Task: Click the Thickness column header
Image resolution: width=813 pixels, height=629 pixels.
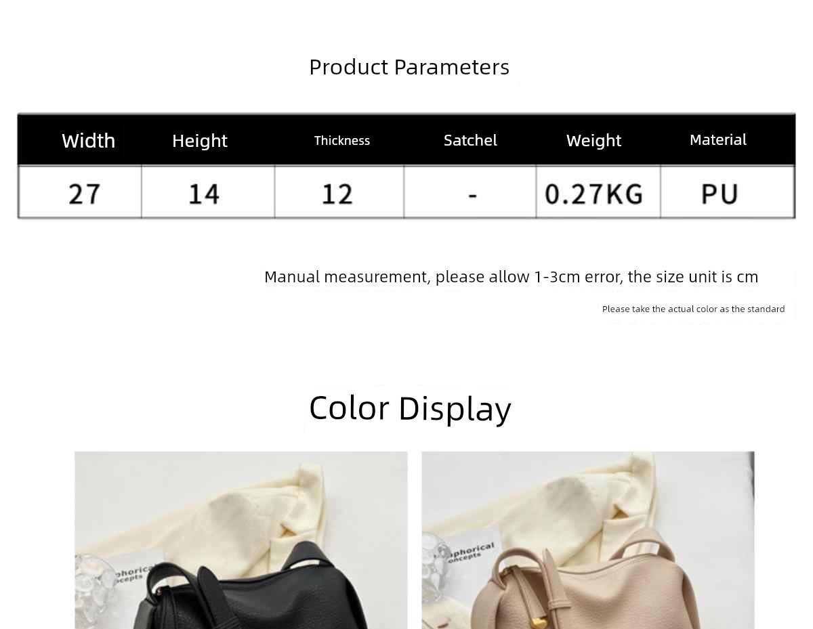Action: coord(342,140)
